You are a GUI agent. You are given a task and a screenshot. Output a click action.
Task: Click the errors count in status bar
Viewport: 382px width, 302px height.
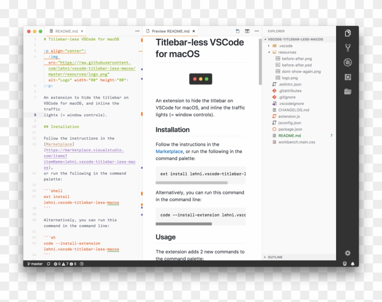(57, 264)
